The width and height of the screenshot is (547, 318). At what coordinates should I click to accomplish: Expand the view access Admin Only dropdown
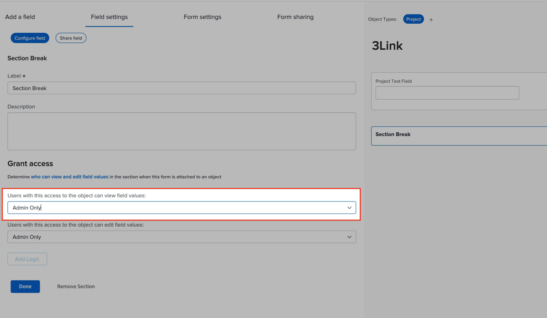pyautogui.click(x=182, y=207)
